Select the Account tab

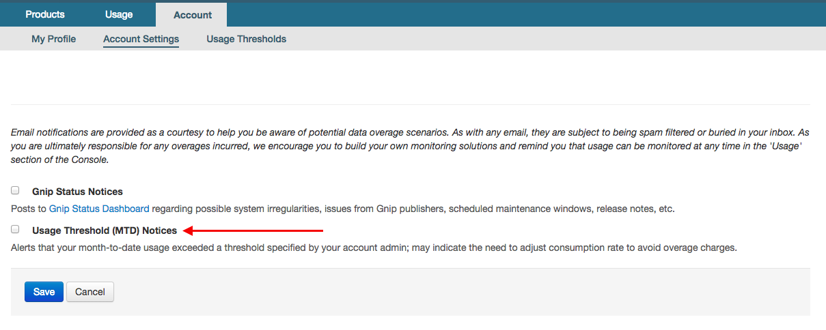193,15
